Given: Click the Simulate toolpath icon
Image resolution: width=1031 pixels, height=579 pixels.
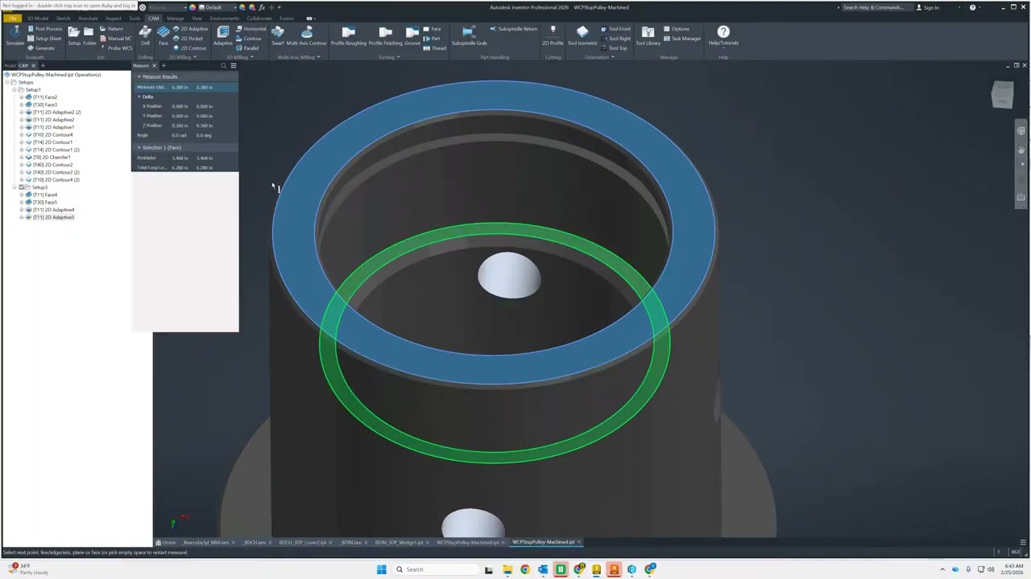Looking at the screenshot, I should (x=14, y=35).
